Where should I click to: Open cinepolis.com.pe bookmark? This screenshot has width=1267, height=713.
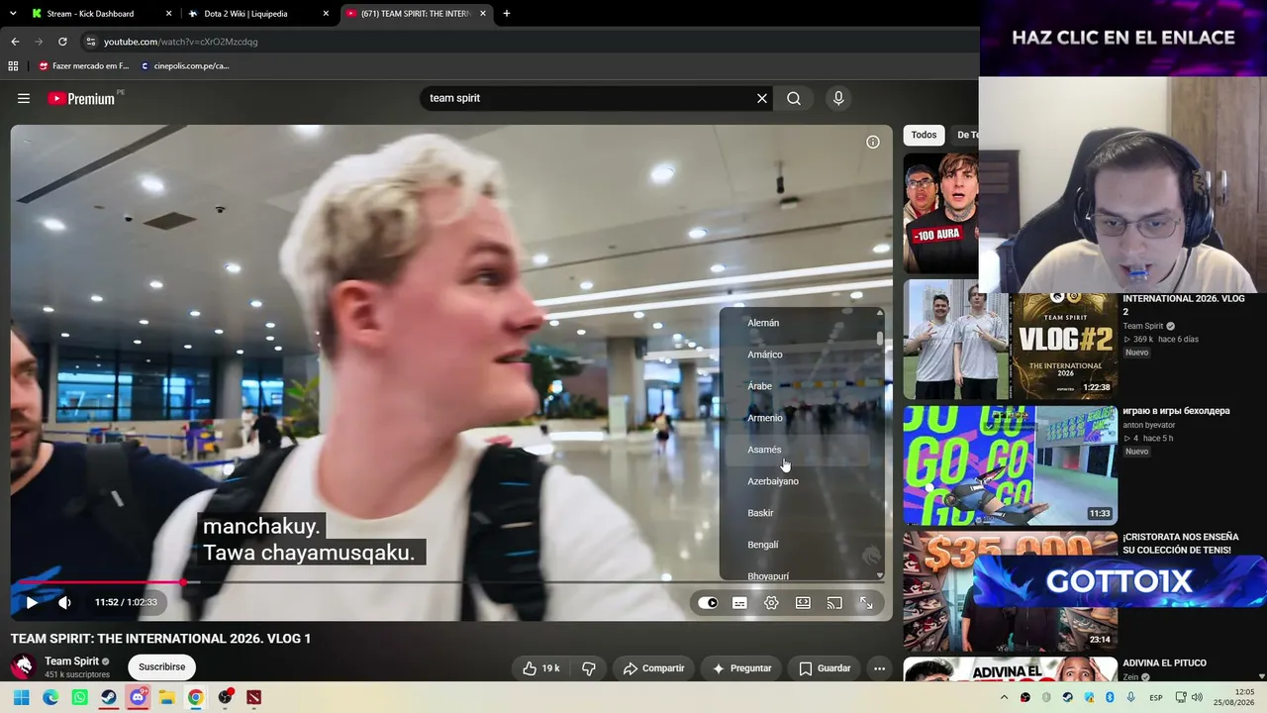coord(185,66)
